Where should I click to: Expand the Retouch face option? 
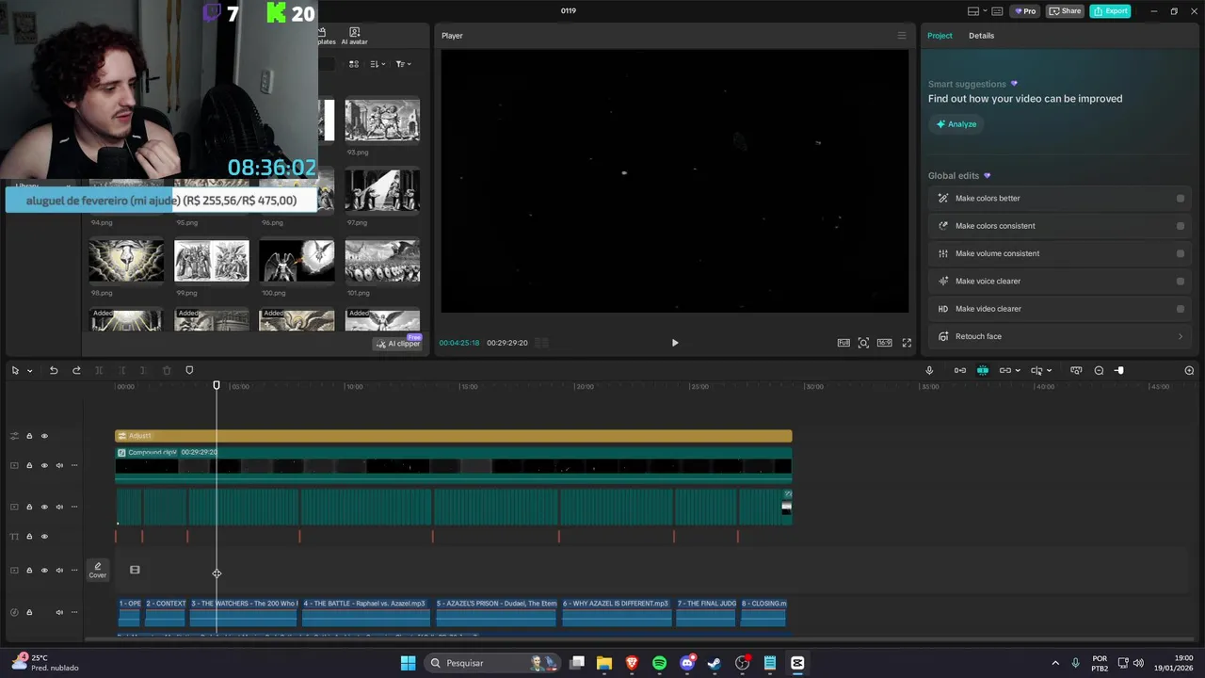pyautogui.click(x=1181, y=336)
